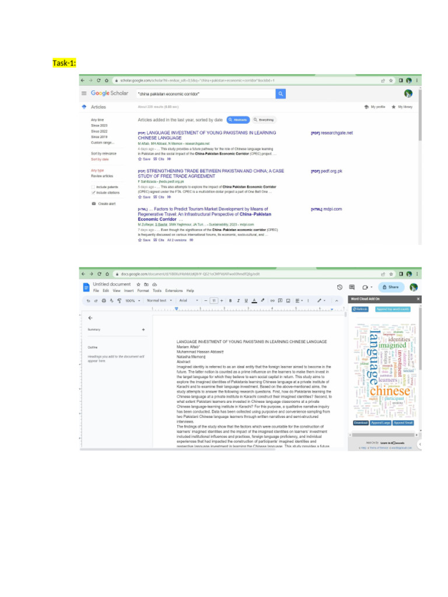Expand the Normal text style dropdown

tap(159, 300)
